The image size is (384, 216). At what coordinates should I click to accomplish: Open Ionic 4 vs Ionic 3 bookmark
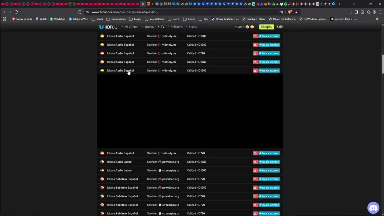coord(344,19)
